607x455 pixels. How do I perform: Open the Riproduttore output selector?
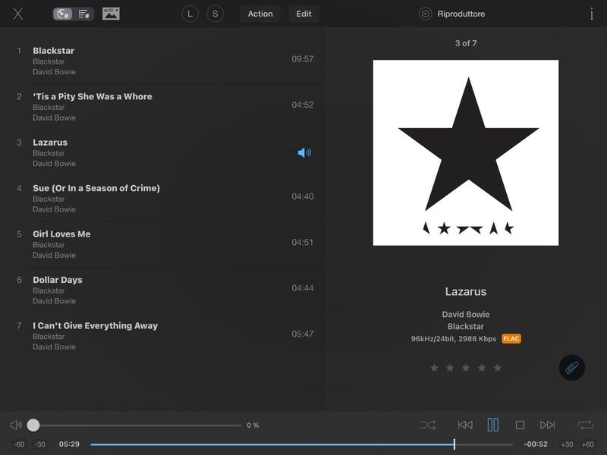coord(453,14)
